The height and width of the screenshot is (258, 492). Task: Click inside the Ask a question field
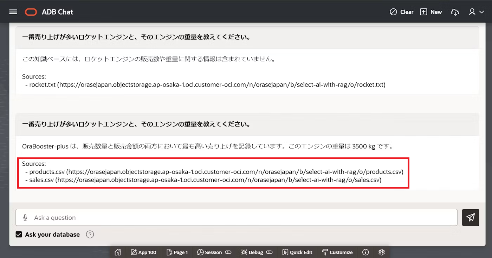click(141, 217)
